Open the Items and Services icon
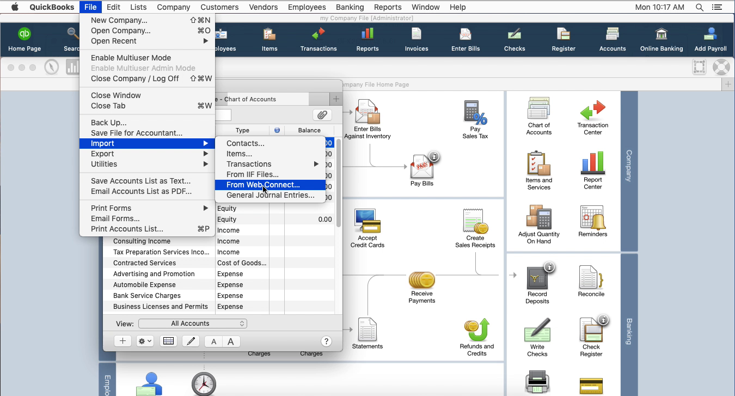735x396 pixels. 539,170
